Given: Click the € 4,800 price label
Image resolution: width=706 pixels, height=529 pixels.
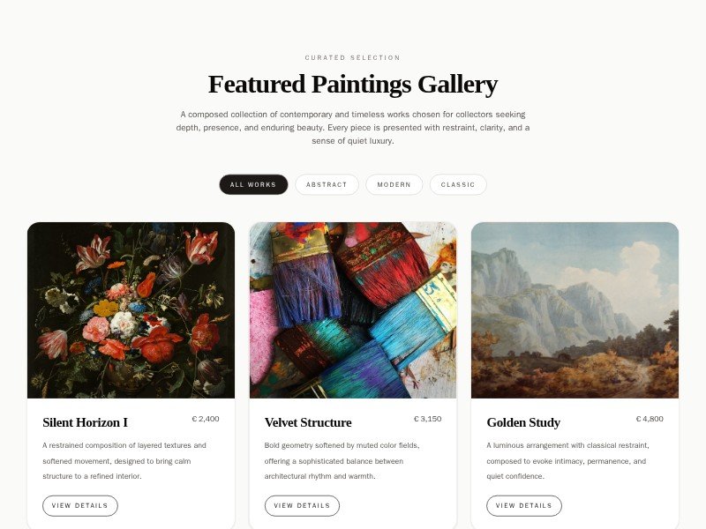Looking at the screenshot, I should pos(650,419).
